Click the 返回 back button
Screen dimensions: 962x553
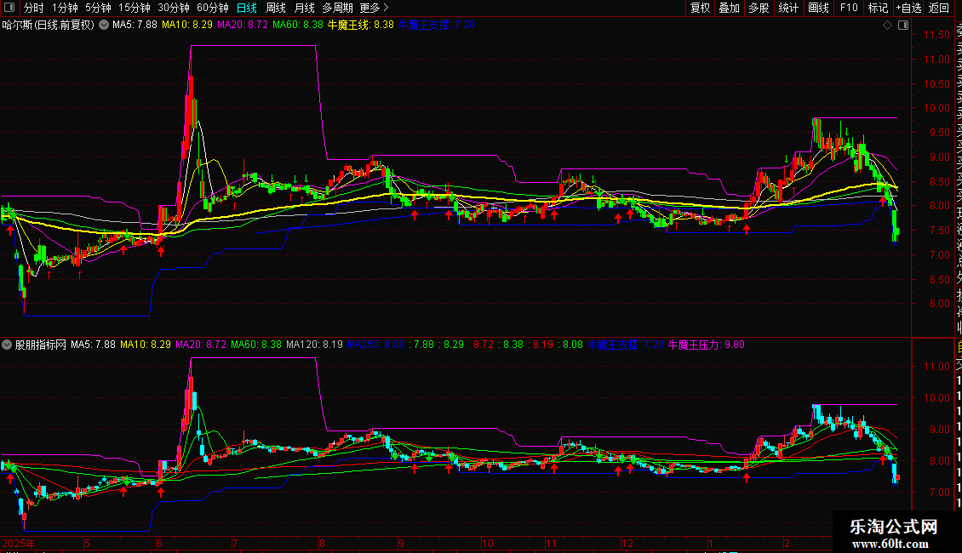939,8
